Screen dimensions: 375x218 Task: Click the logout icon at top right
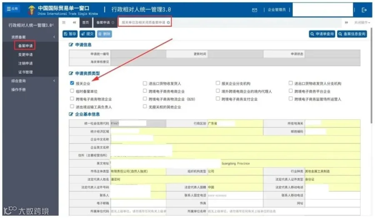click(x=364, y=10)
